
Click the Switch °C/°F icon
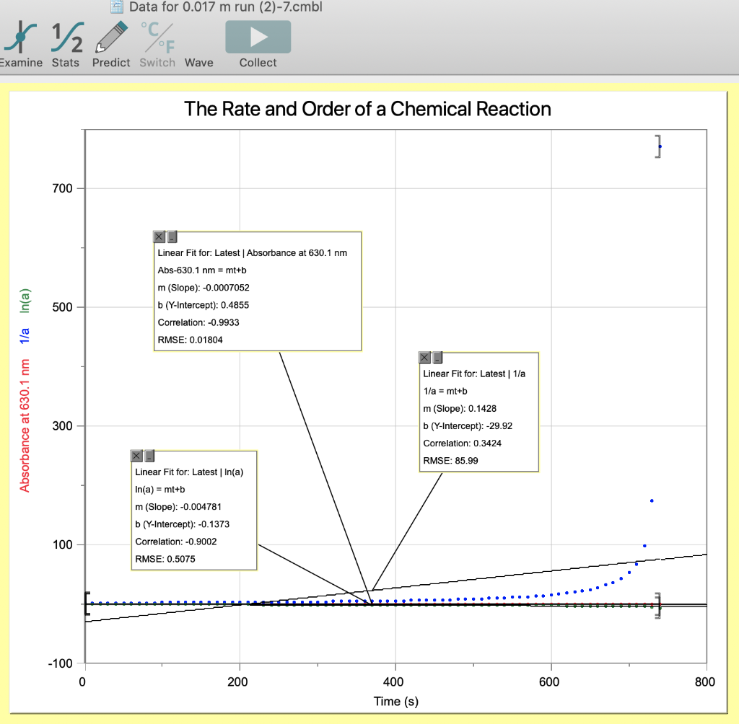point(157,44)
